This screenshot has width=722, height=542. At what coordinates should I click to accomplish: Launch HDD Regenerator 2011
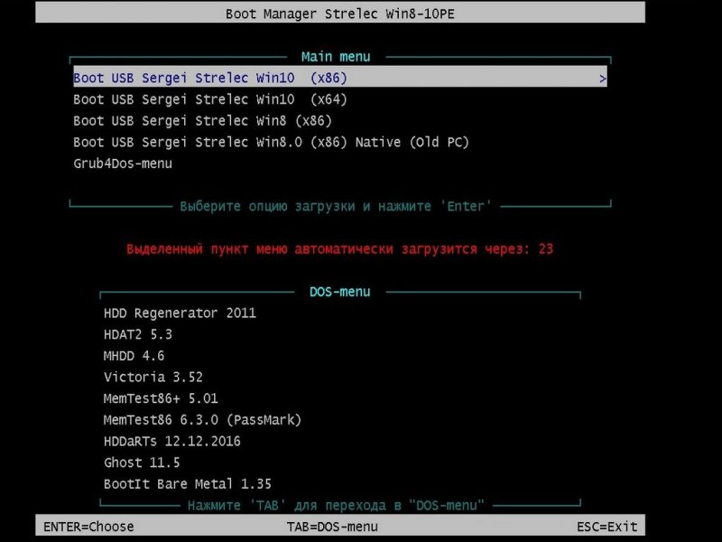coord(180,313)
